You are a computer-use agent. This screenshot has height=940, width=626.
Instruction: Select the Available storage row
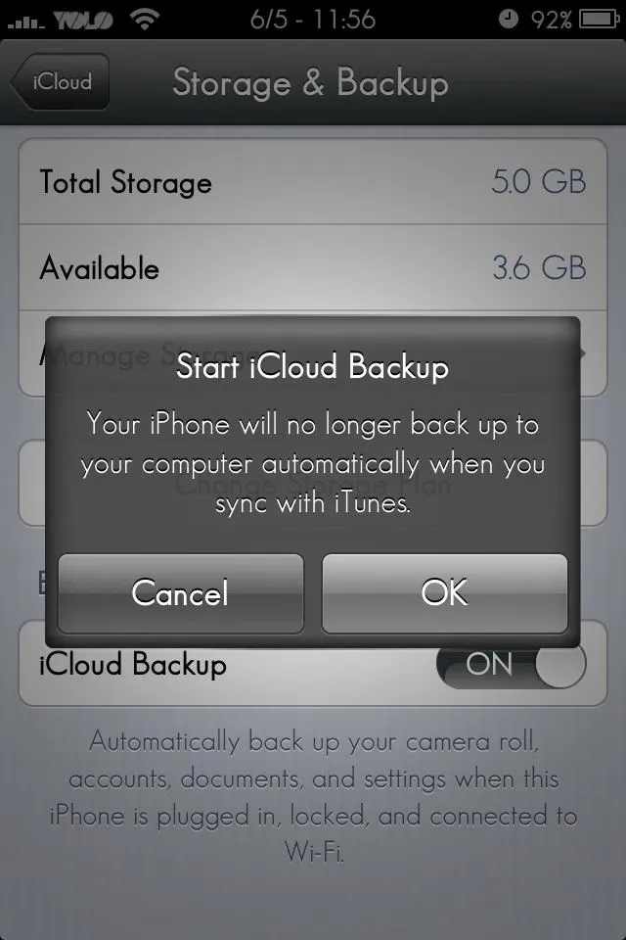pos(313,268)
